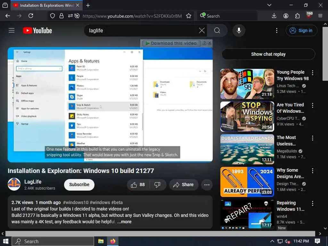Start voice search with microphone

tap(239, 30)
